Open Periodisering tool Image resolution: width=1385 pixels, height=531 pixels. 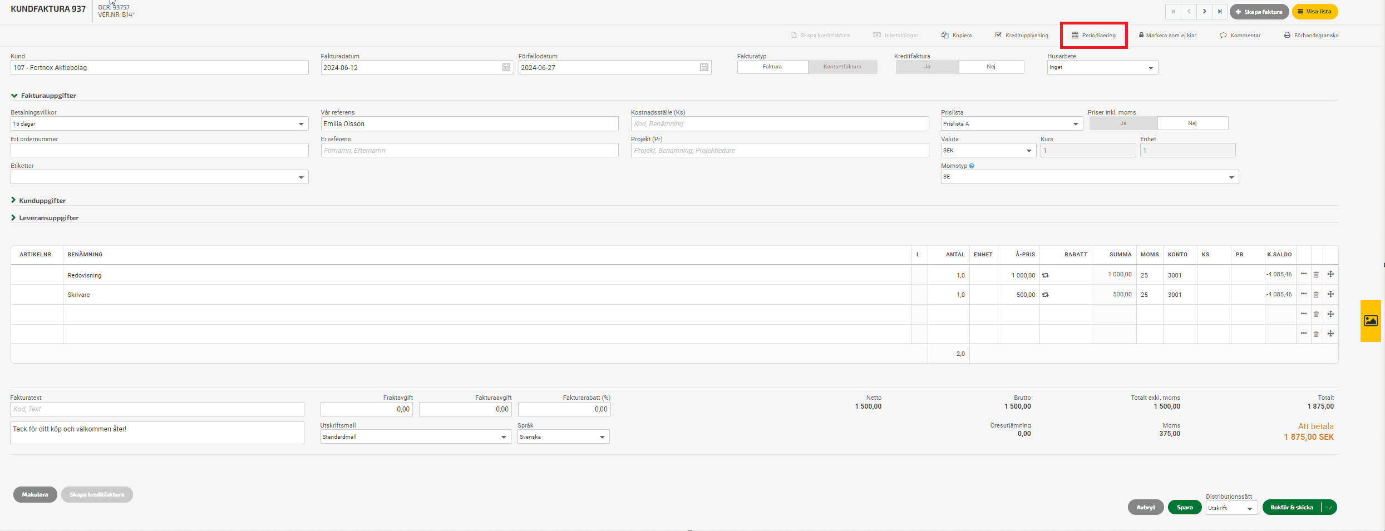[x=1093, y=35]
